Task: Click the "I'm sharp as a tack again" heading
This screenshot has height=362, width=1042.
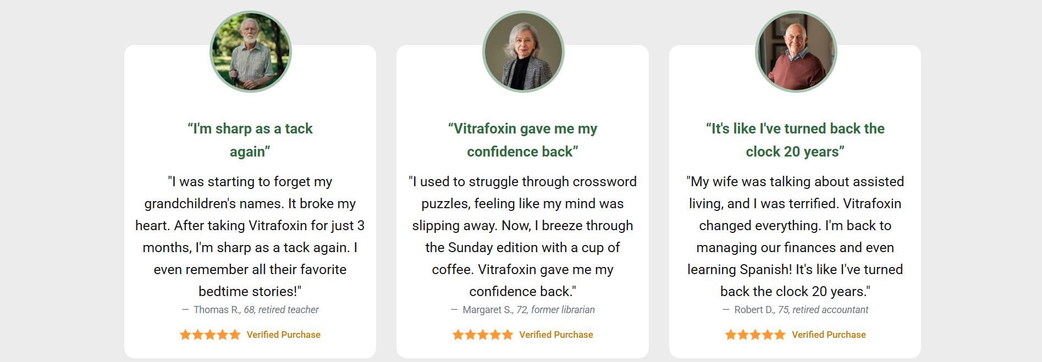Action: click(250, 140)
